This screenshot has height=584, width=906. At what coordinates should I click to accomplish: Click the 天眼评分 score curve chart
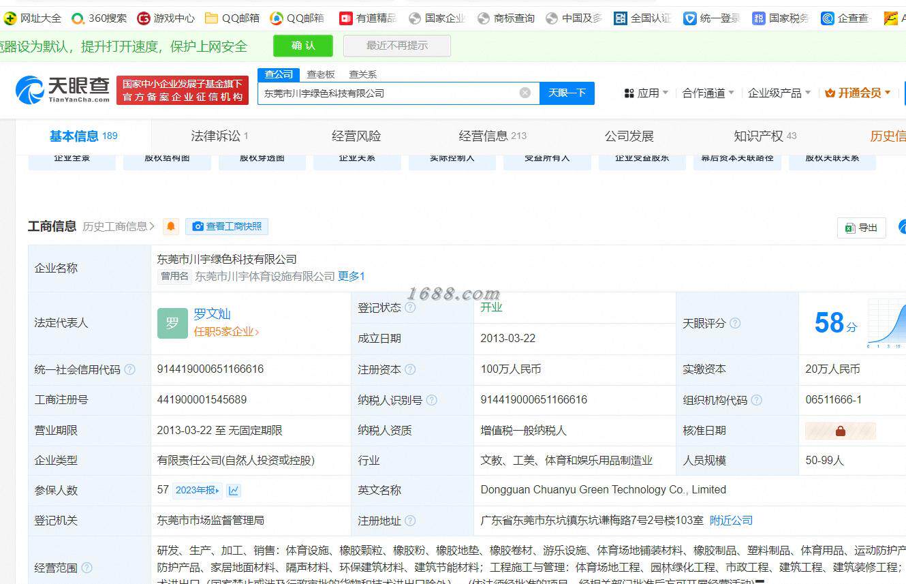(886, 322)
